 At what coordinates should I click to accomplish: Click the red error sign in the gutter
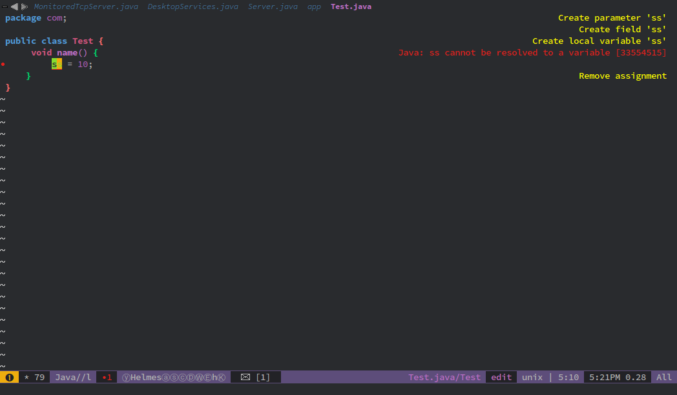point(3,65)
